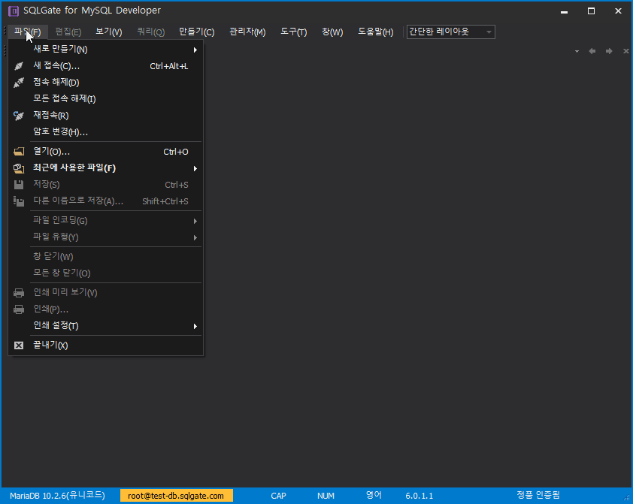The height and width of the screenshot is (504, 633).
Task: Maximize the SQLGate window
Action: (591, 11)
